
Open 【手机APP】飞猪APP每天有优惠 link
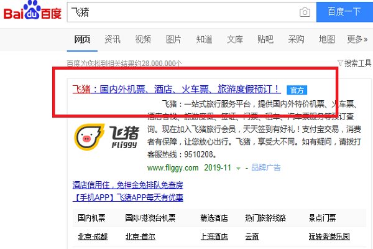coord(127,197)
